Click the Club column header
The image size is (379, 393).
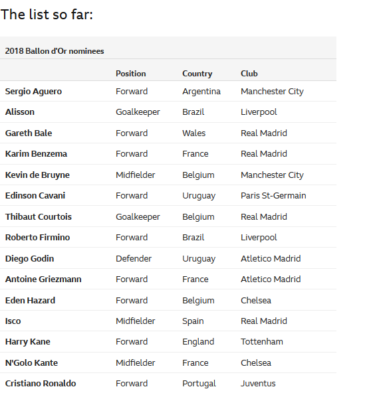point(249,74)
